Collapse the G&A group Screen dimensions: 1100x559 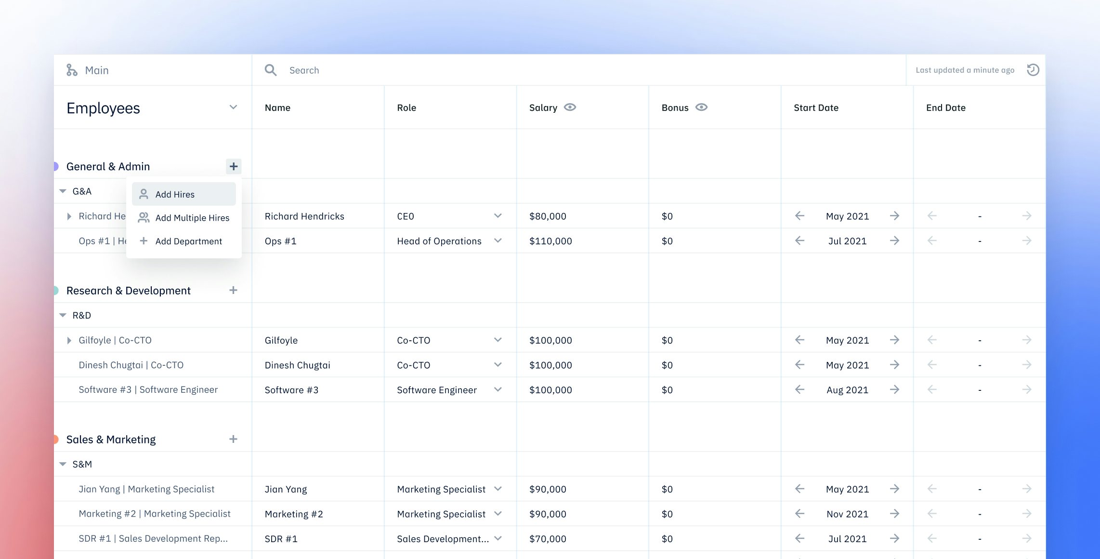(x=62, y=191)
